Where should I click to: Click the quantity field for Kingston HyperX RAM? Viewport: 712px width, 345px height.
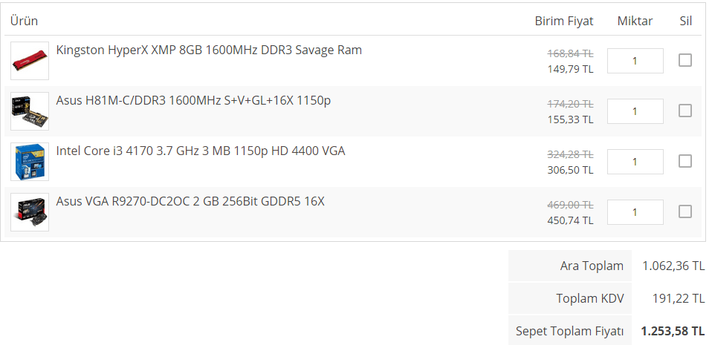[x=635, y=61]
